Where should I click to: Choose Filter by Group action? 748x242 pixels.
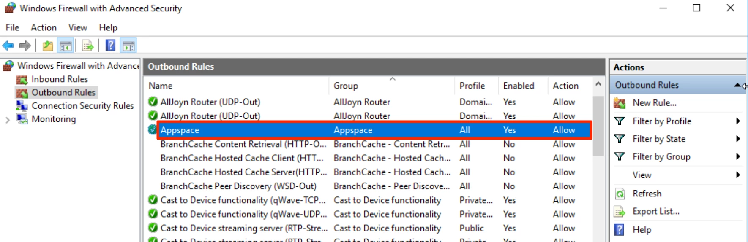point(661,157)
